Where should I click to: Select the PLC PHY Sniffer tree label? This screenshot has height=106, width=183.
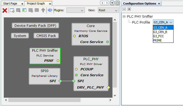(140, 17)
